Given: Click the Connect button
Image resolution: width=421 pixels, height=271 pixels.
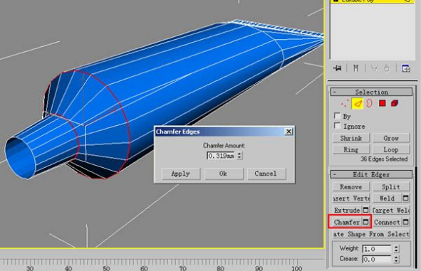Looking at the screenshot, I should point(387,222).
